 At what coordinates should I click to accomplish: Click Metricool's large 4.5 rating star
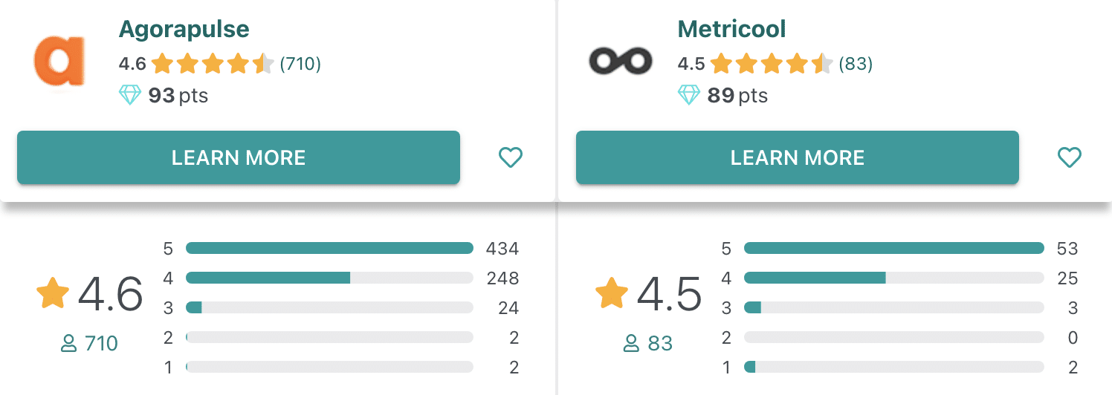612,294
